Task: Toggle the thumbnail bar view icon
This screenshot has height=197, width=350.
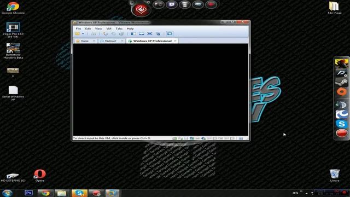Action: pos(142,34)
